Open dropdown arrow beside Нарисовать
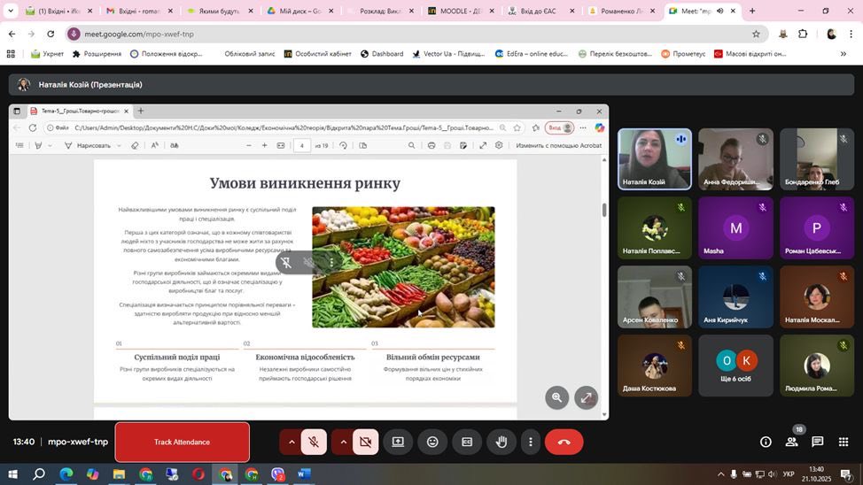Image resolution: width=863 pixels, height=485 pixels. pos(119,146)
